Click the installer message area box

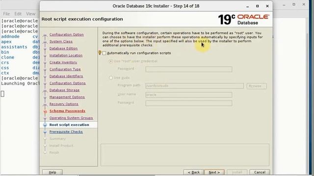(x=185, y=155)
